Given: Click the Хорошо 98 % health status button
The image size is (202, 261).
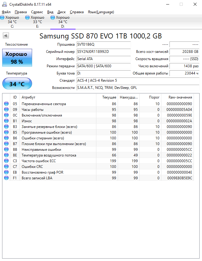Looking at the screenshot, I should coord(17,58).
